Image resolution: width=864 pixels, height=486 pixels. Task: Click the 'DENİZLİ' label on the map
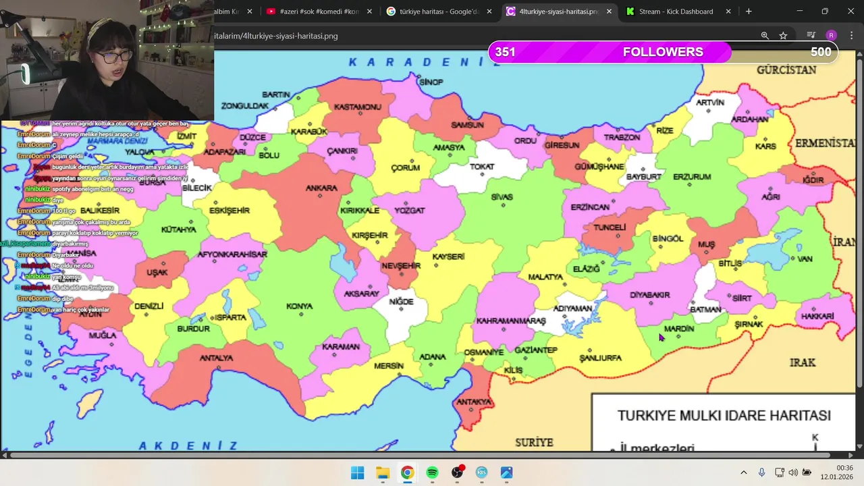(x=148, y=306)
